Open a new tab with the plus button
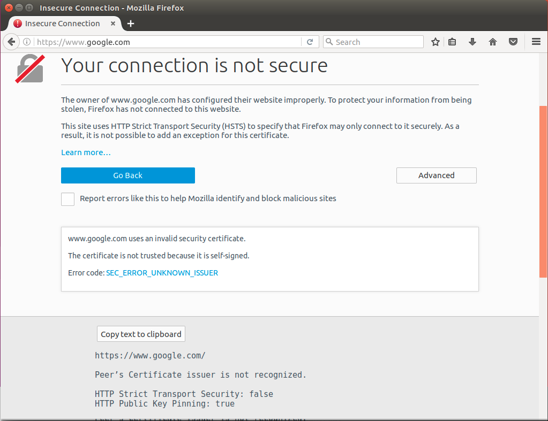Screen dimensions: 548x421 click(x=131, y=24)
